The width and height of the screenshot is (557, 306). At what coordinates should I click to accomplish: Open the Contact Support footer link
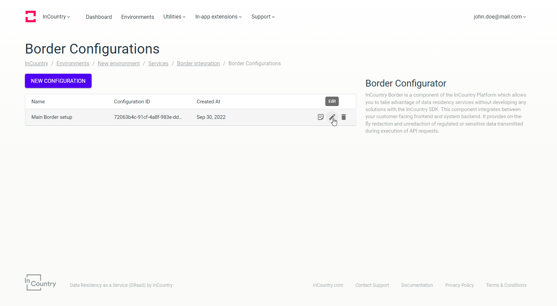click(372, 285)
